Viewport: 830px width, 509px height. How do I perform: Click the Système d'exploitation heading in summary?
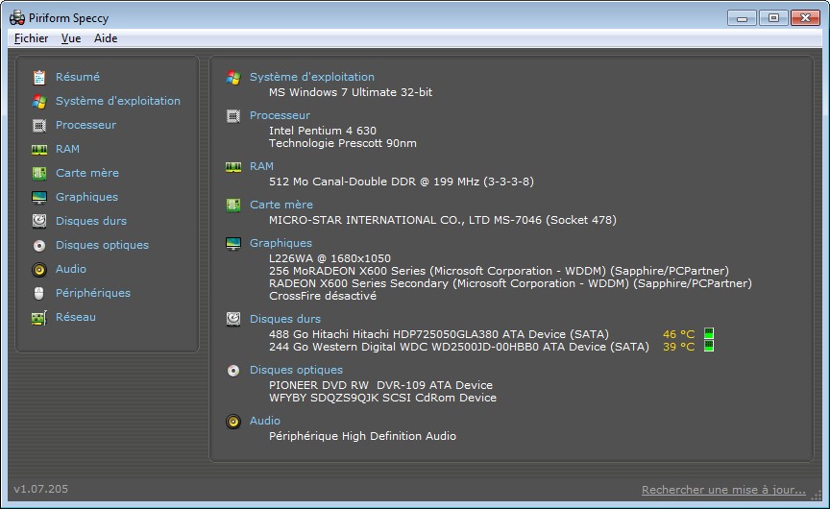tap(312, 77)
